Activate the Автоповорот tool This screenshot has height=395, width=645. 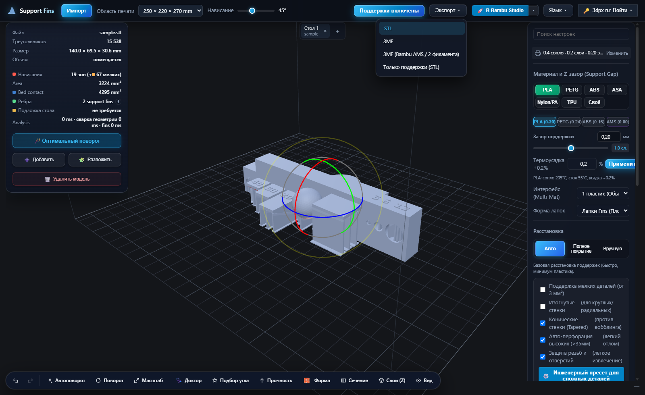[67, 380]
